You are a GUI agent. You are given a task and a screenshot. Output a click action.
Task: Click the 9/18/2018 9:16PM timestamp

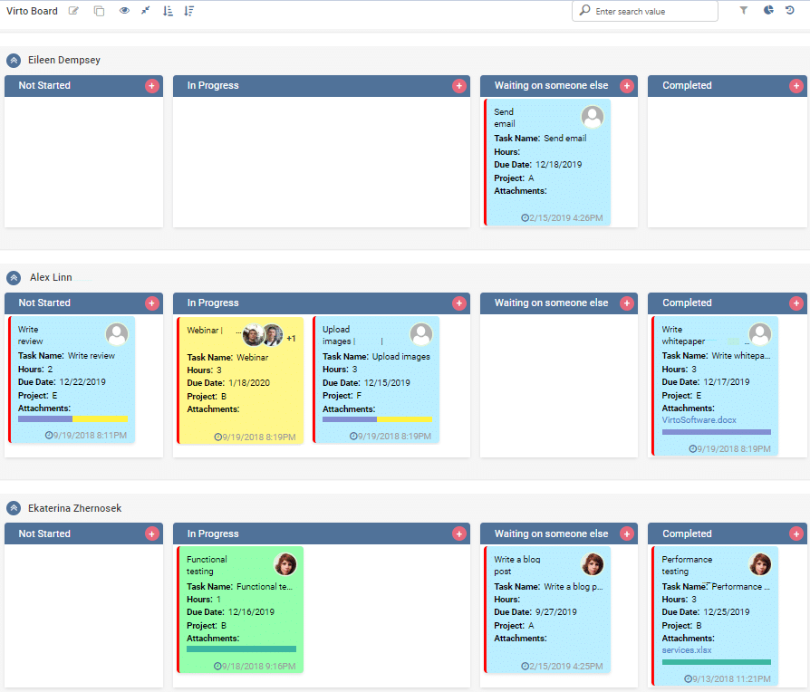click(255, 666)
